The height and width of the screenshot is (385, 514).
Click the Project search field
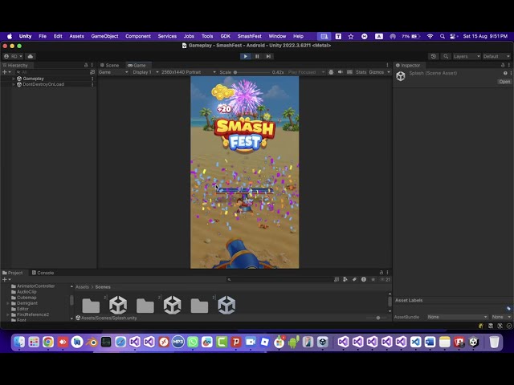click(x=279, y=280)
